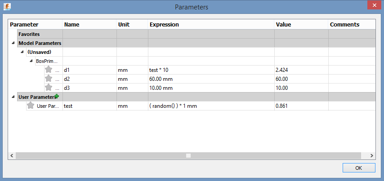The width and height of the screenshot is (384, 181).
Task: Click the Comments column header
Action: (x=352, y=24)
